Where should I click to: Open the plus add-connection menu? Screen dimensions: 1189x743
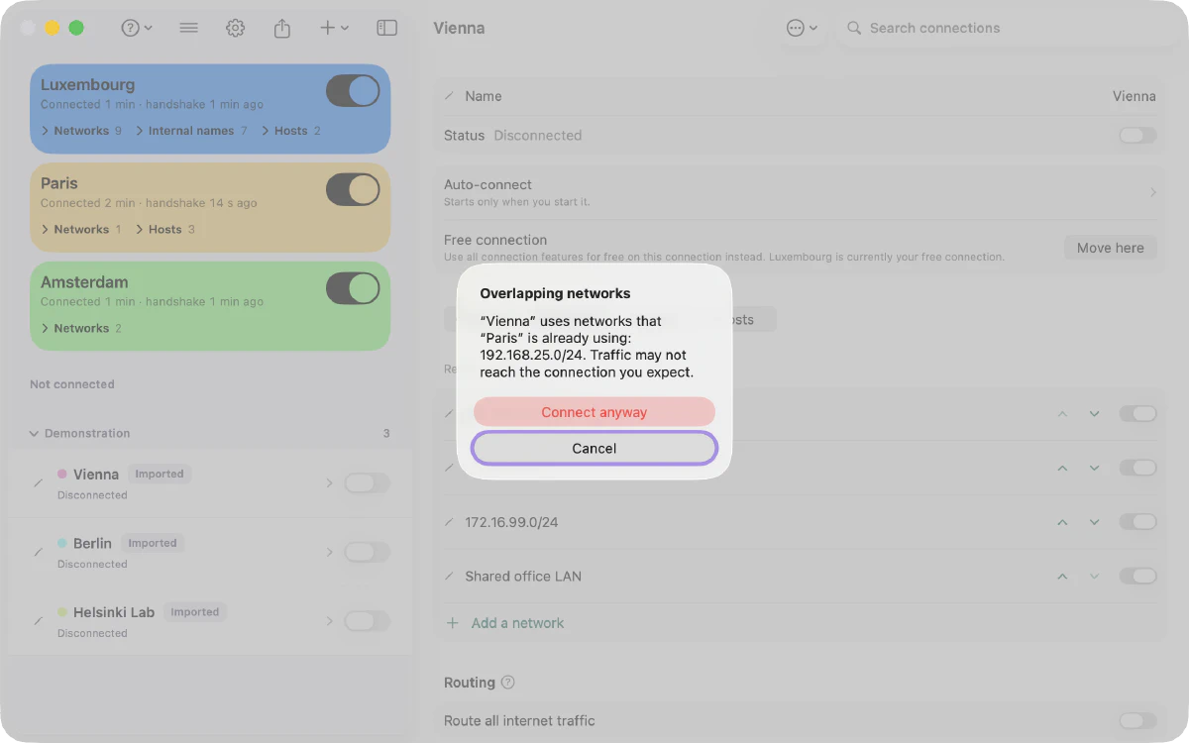point(334,28)
